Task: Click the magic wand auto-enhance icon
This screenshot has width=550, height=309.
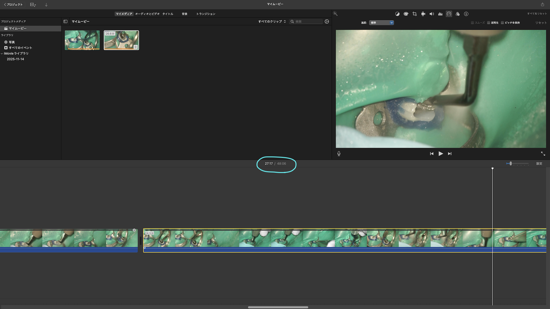Action: pyautogui.click(x=335, y=14)
